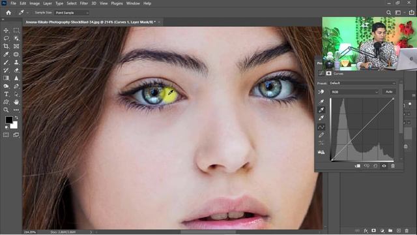The width and height of the screenshot is (417, 235).
Task: Select the Eraser tool
Action: pyautogui.click(x=16, y=70)
